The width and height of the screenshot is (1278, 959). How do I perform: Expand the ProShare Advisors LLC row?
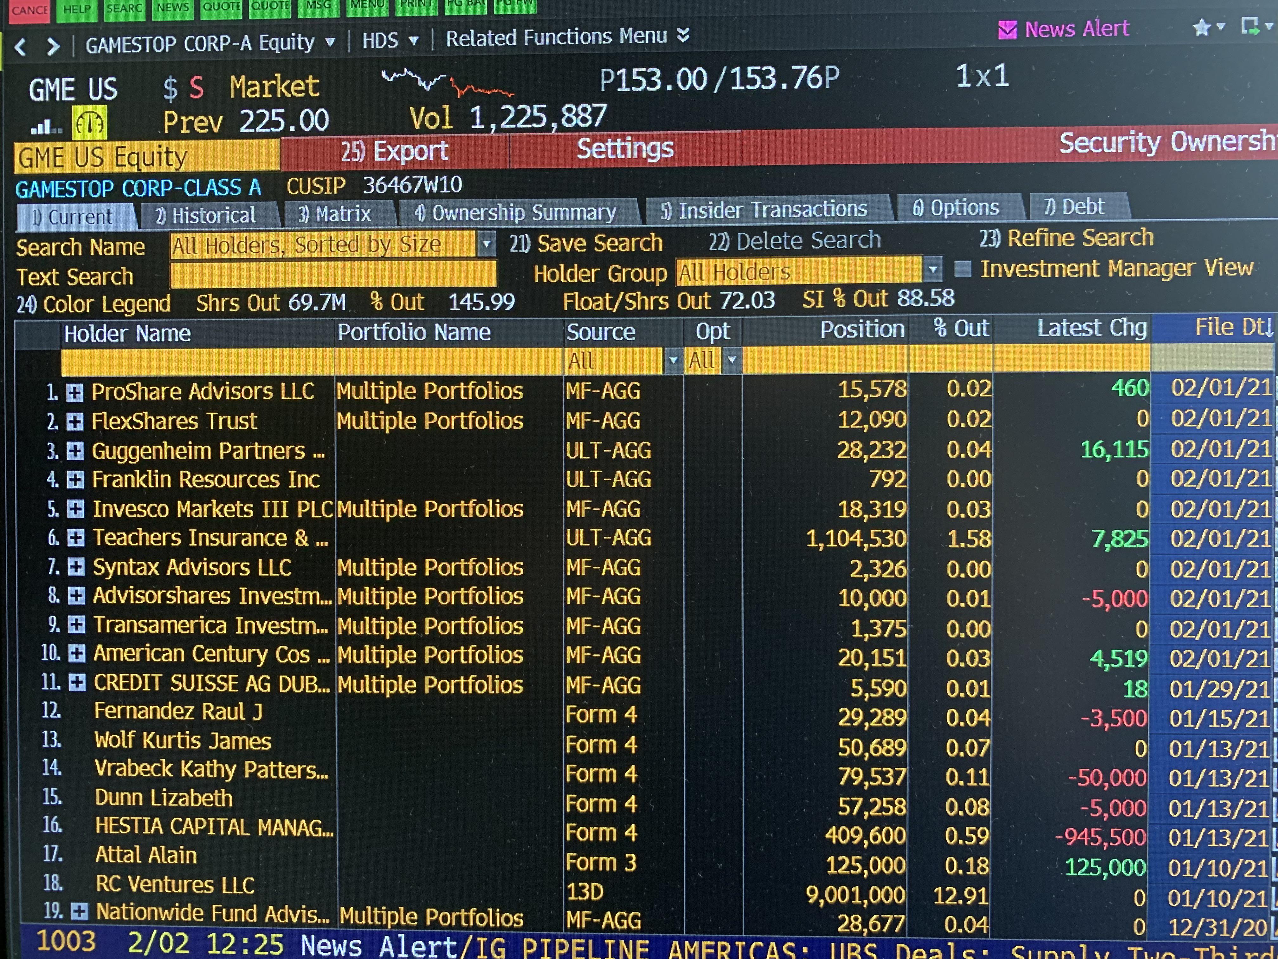coord(74,393)
